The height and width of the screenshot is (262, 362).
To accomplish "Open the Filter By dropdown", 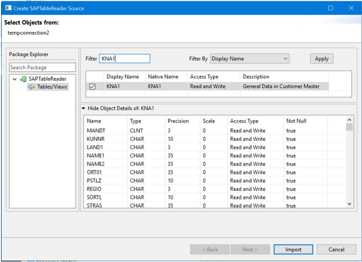I will (x=249, y=59).
